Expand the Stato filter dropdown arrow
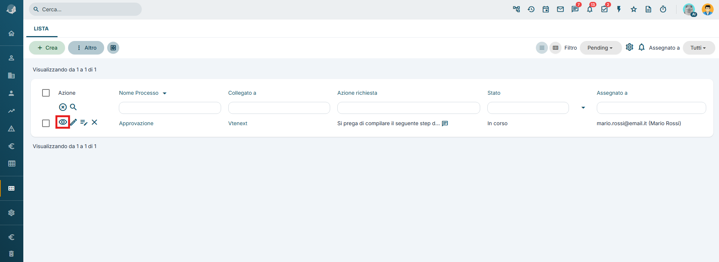Screen dimensions: 719x262 pos(583,108)
